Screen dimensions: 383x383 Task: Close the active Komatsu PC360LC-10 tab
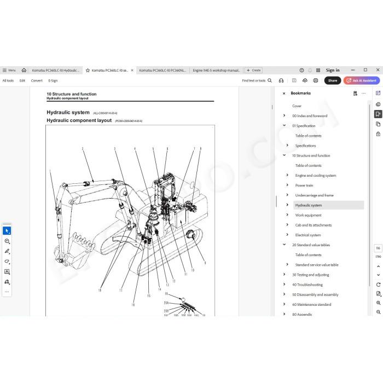132,71
